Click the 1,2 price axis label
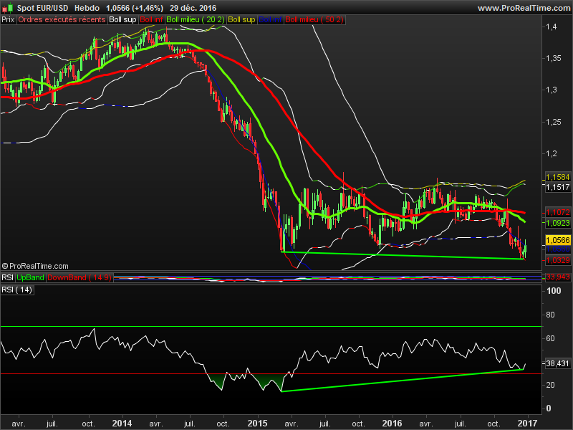The height and width of the screenshot is (430, 573). [551, 153]
